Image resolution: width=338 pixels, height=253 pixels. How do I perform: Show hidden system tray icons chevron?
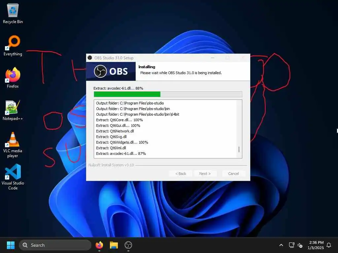(281, 245)
